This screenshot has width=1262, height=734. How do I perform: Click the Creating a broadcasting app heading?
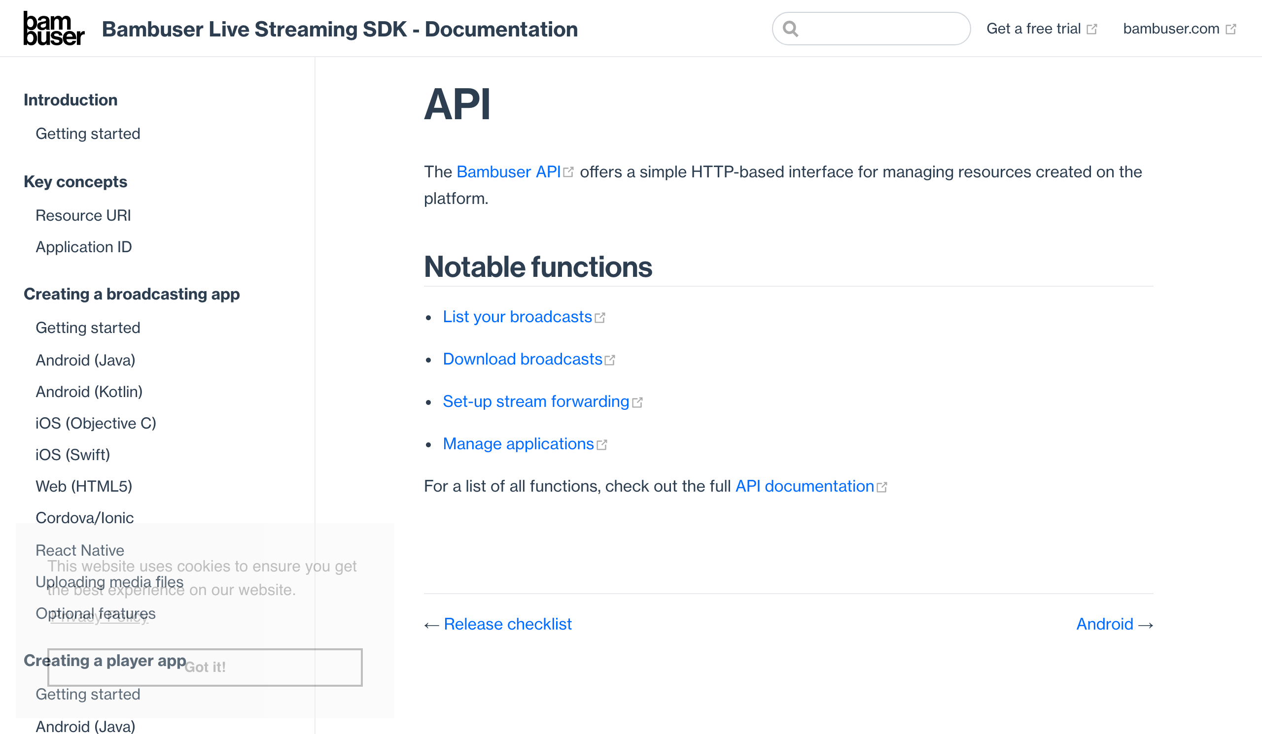[131, 294]
